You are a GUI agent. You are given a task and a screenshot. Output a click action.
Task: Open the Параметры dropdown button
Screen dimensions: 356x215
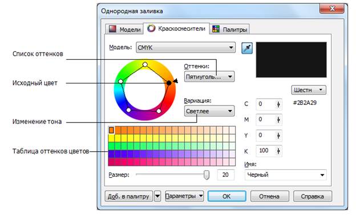pos(184,196)
